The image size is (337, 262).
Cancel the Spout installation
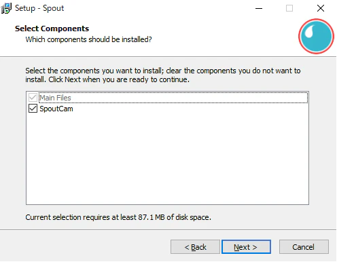click(x=304, y=247)
